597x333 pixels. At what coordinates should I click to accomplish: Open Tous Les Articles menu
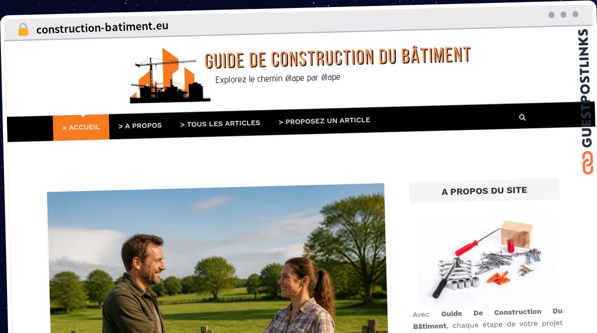click(220, 123)
